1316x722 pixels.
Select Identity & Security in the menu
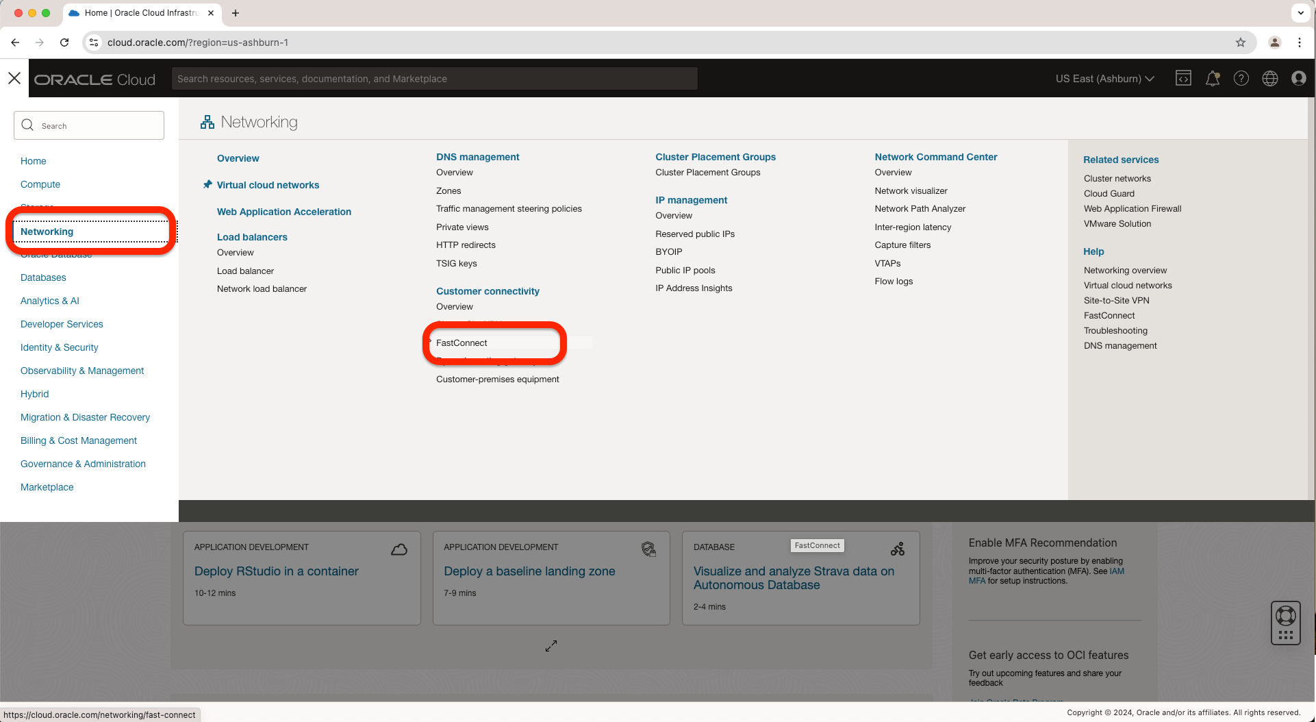[60, 347]
